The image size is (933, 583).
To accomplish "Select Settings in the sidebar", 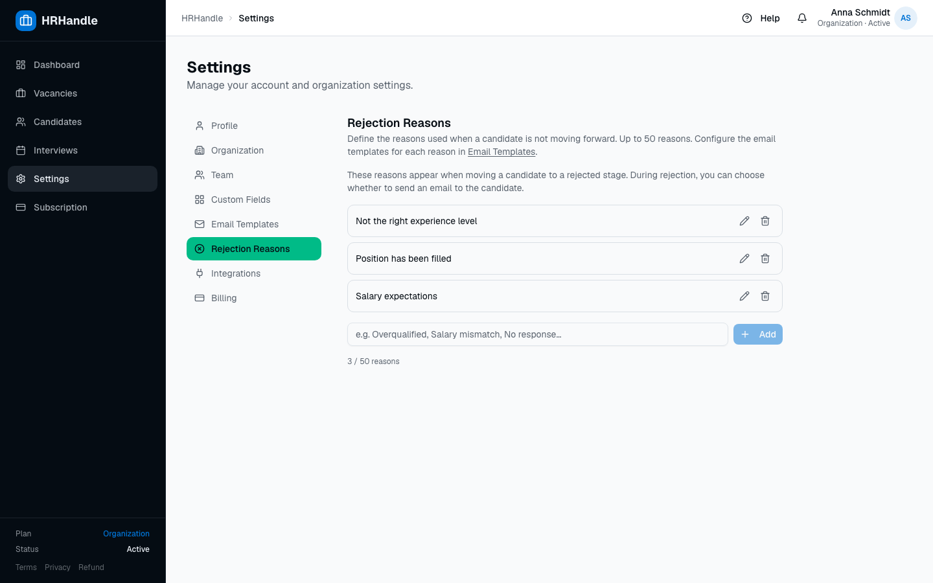I will [x=82, y=179].
